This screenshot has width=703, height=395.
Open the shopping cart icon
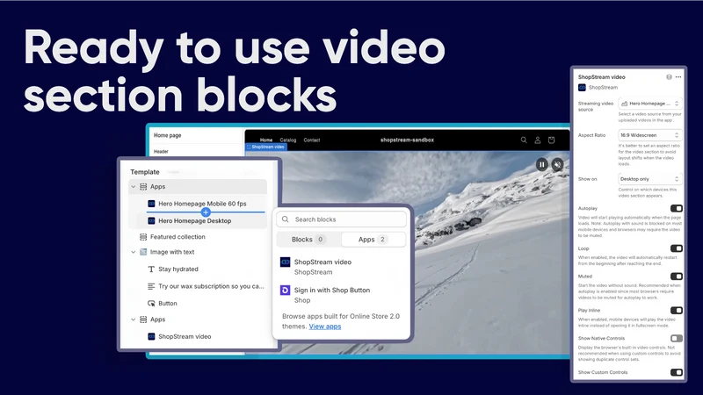552,140
